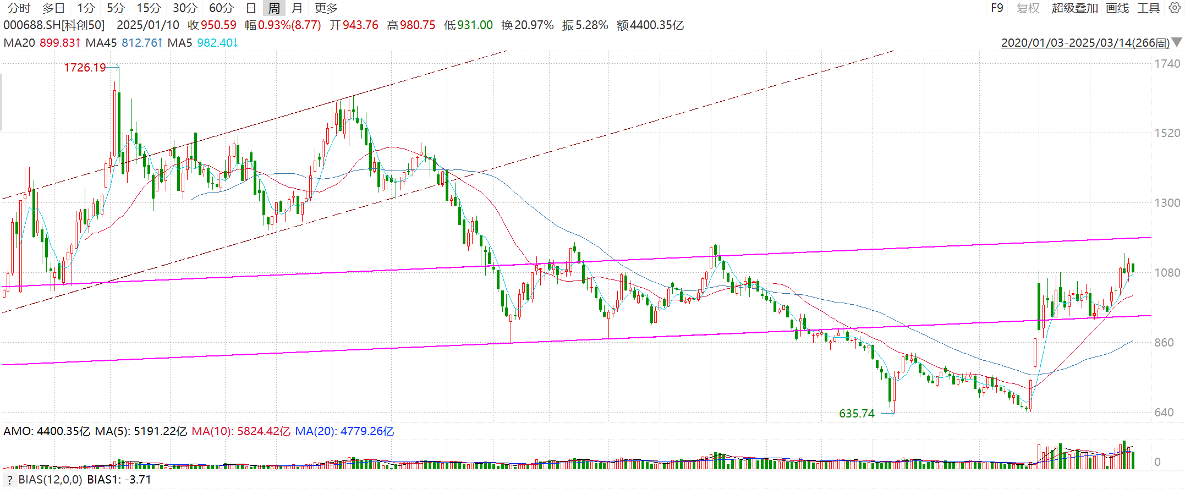Click the 1726.19 high price marker
Image resolution: width=1185 pixels, height=489 pixels.
pos(85,68)
